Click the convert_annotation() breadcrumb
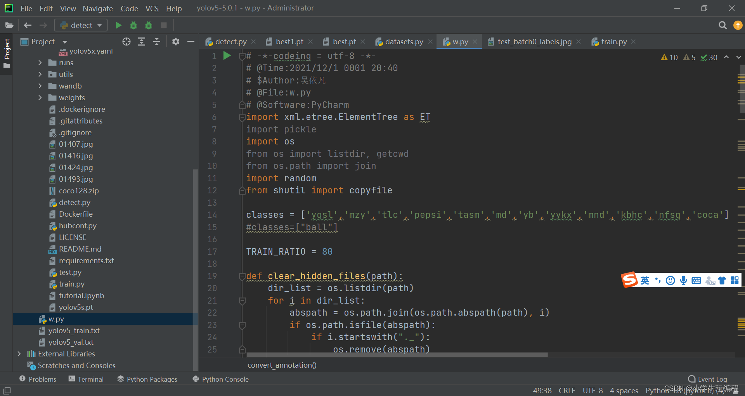The image size is (745, 396). 282,365
